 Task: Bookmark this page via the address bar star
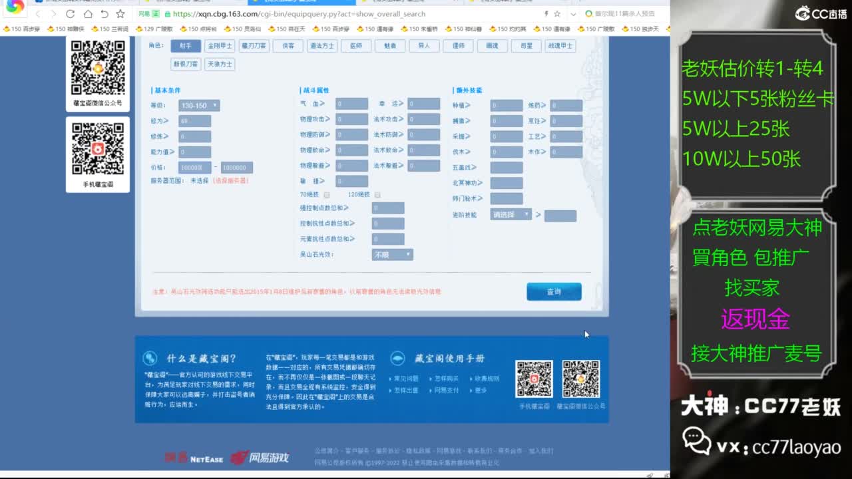point(557,14)
